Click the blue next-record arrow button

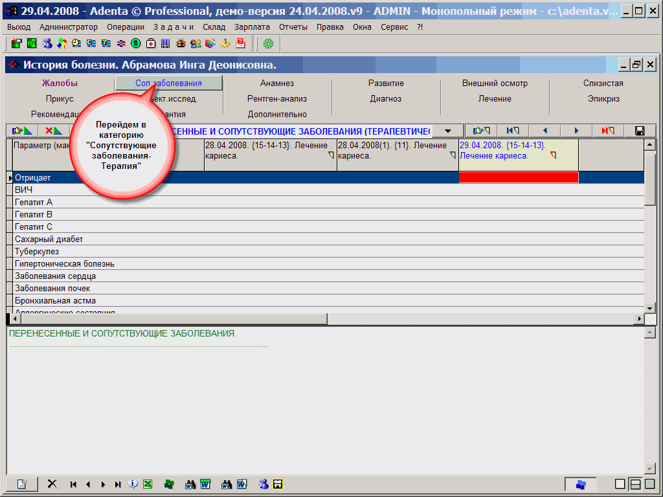[576, 131]
